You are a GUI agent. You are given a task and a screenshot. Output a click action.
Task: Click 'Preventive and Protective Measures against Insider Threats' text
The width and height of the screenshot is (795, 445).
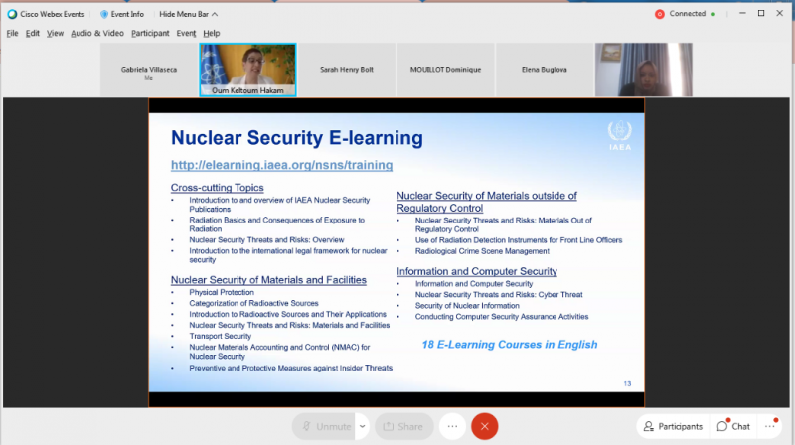(x=290, y=368)
